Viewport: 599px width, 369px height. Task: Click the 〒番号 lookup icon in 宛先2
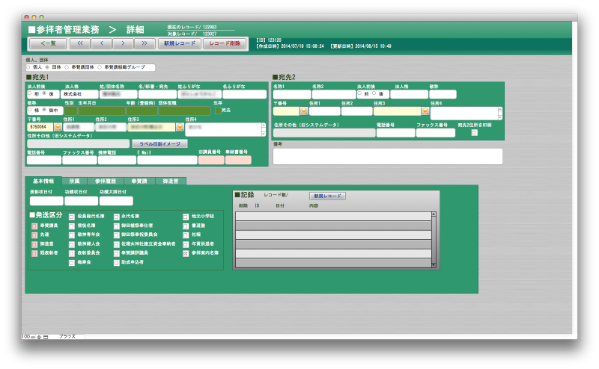305,111
